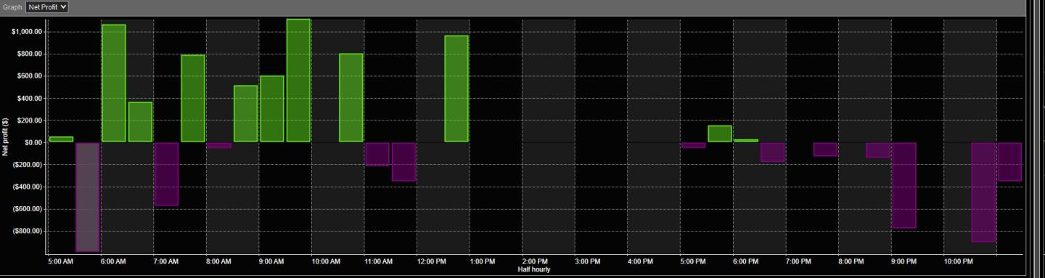Select the purple bar at 11:30 AM
The image size is (1045, 278).
403,162
